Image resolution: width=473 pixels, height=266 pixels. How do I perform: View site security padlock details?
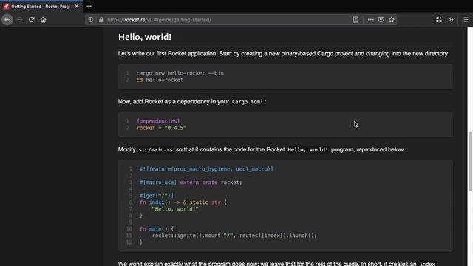[x=101, y=20]
